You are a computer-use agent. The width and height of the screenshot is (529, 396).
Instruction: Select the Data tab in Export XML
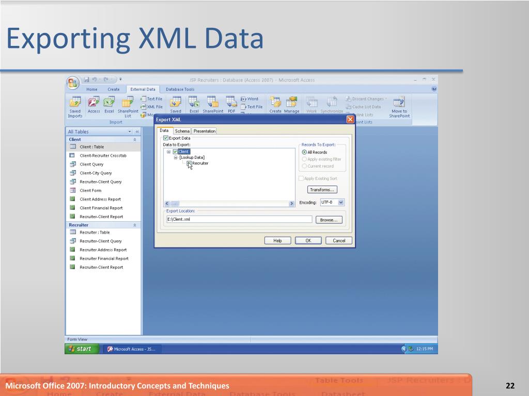(164, 130)
